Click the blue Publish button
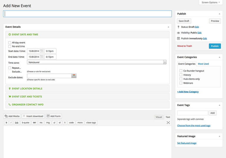Image resolution: width=226 pixels, height=158 pixels. click(x=215, y=46)
